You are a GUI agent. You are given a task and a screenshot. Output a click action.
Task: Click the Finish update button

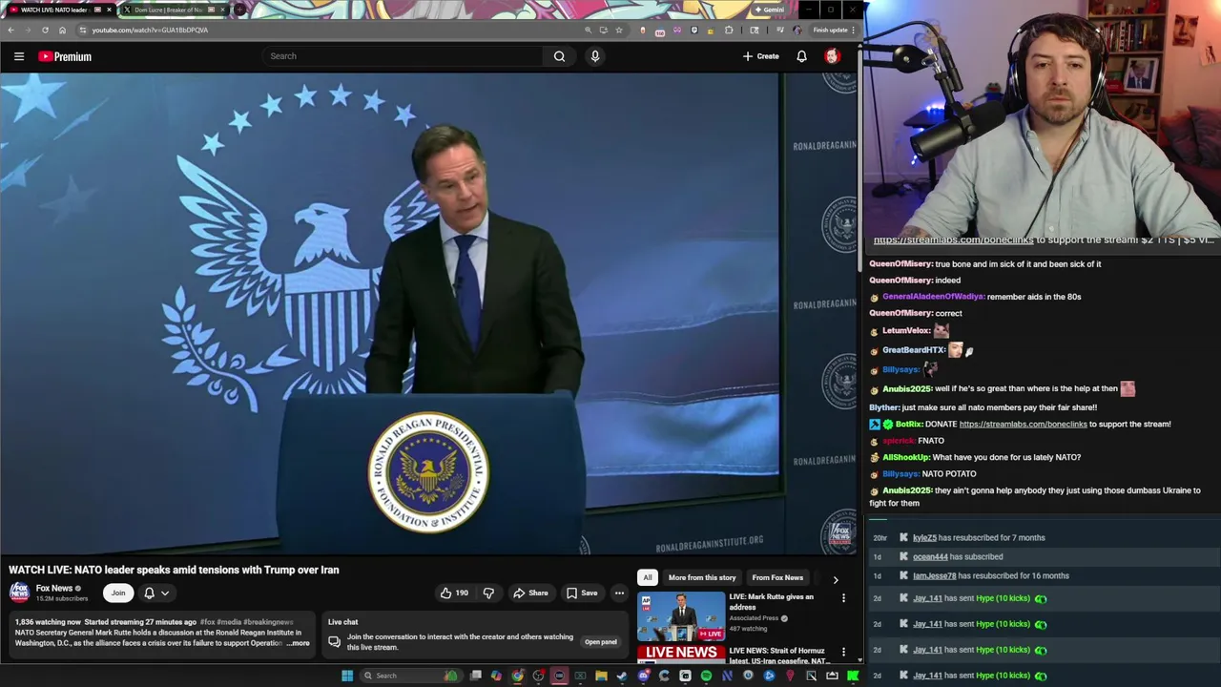(x=834, y=30)
